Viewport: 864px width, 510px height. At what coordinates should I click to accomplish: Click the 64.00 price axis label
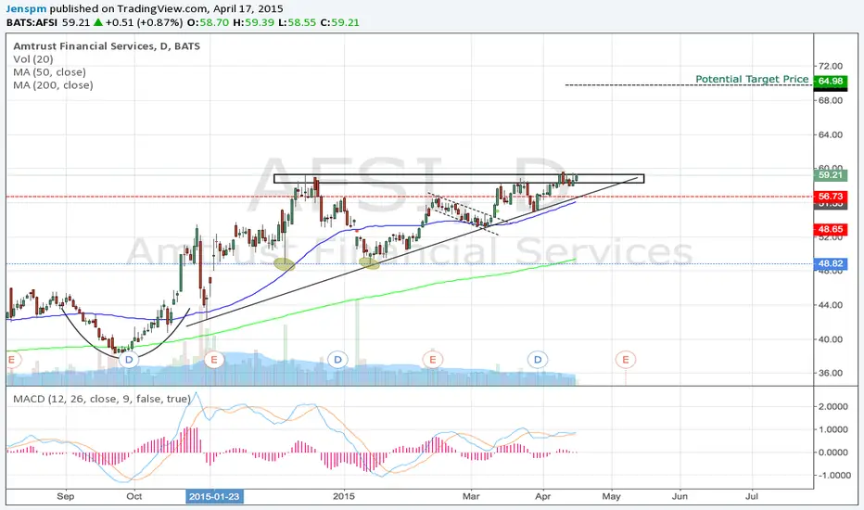coord(831,134)
